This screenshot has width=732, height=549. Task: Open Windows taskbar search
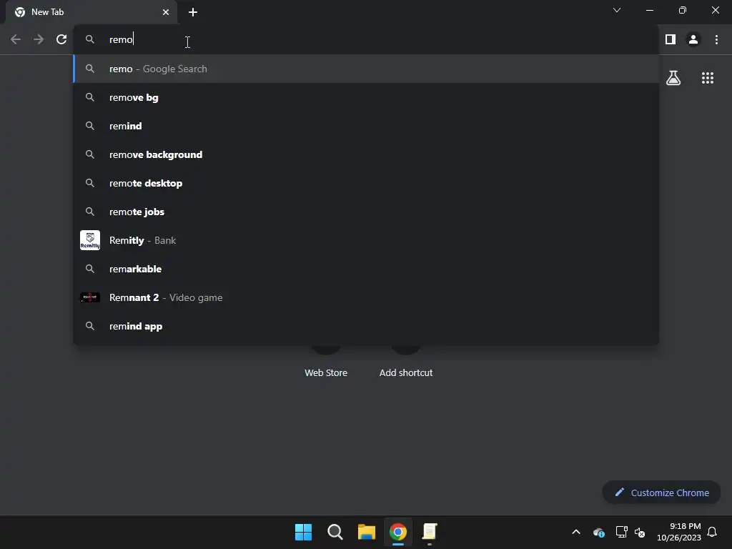pos(335,532)
